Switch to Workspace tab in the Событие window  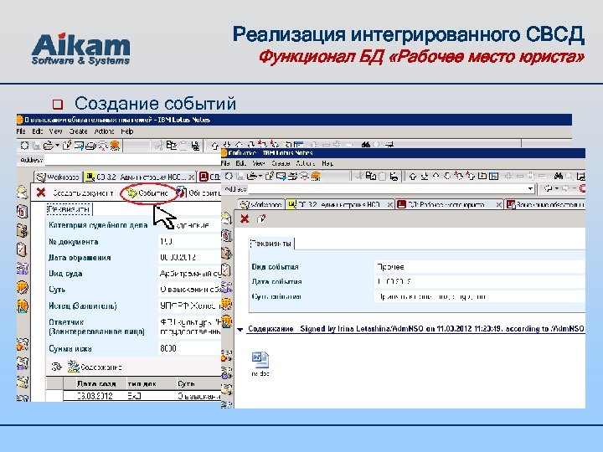260,204
